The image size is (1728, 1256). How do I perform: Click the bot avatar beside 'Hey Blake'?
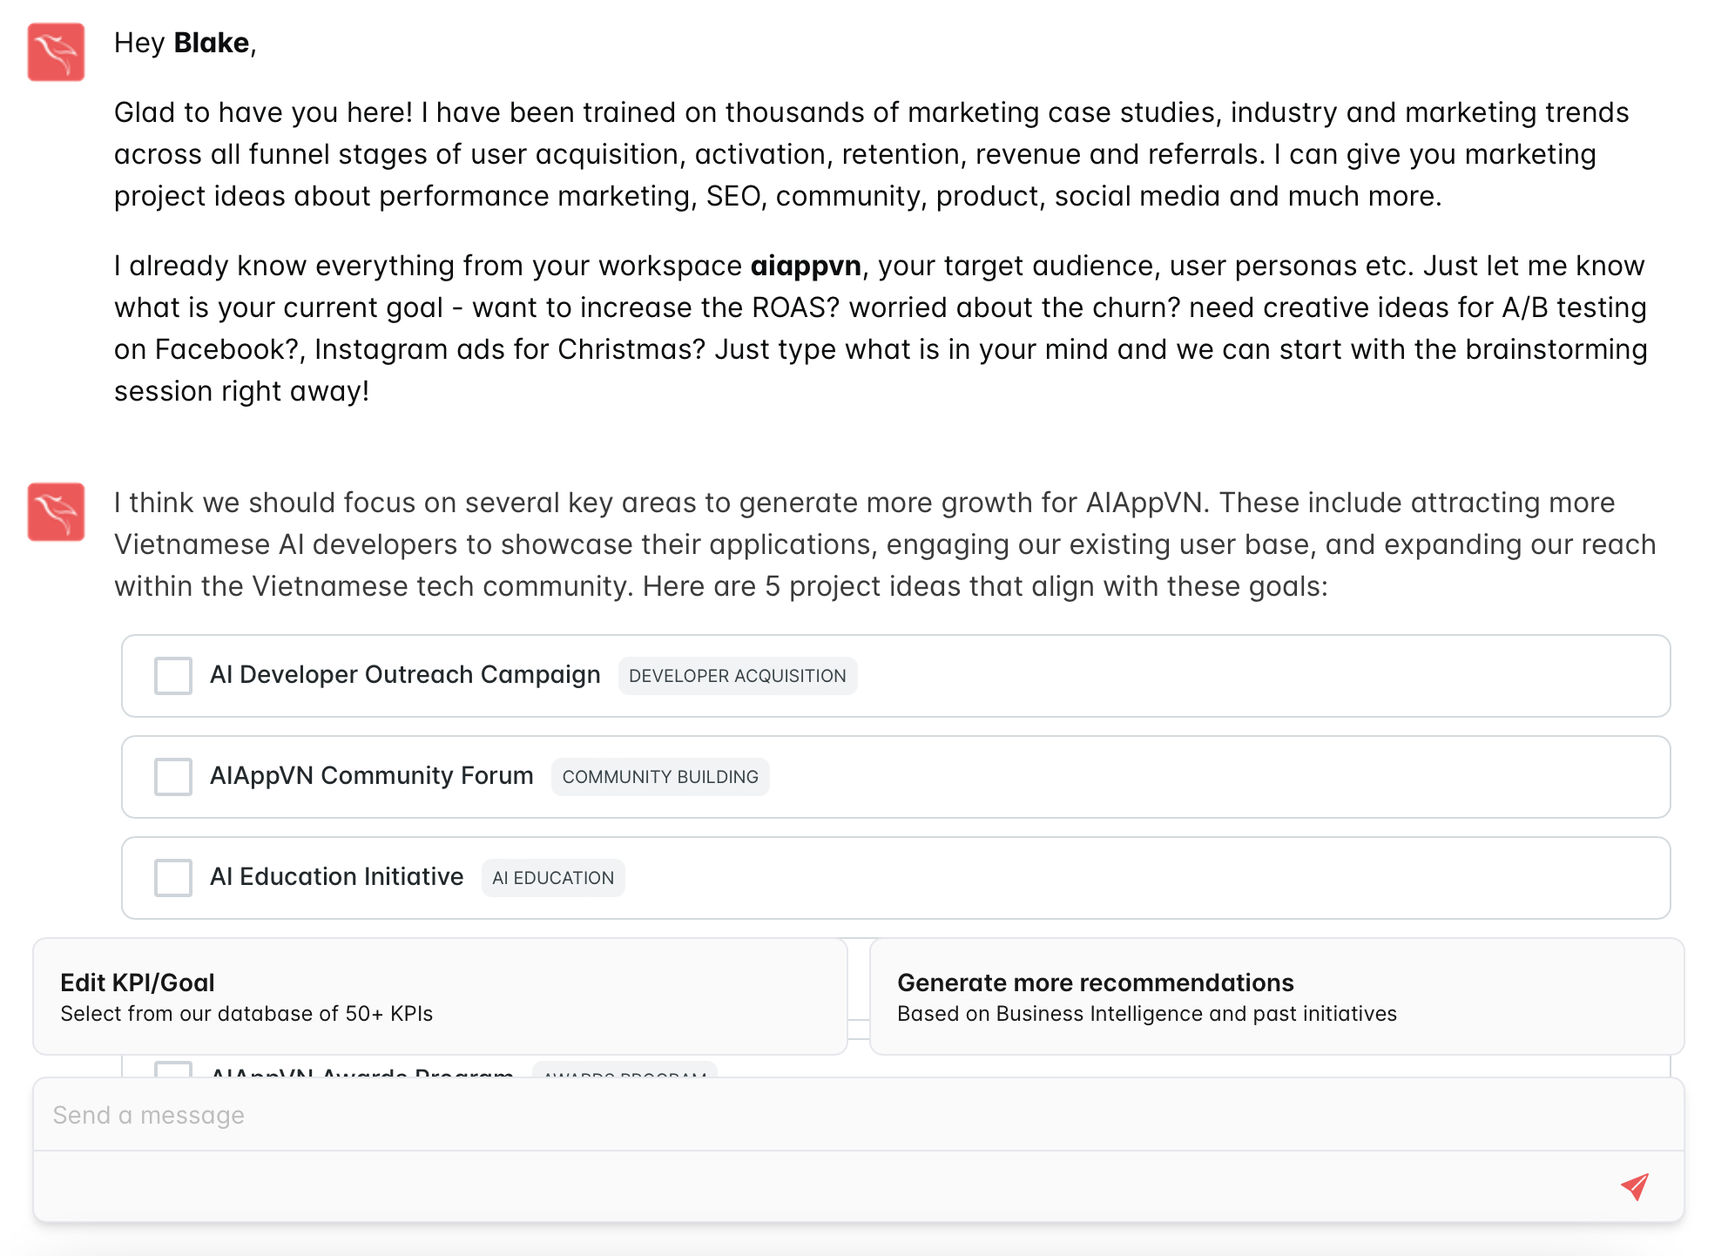point(56,52)
